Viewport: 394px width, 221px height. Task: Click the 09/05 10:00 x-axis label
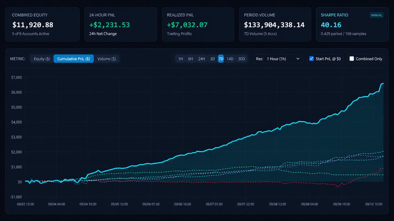[x=119, y=204]
